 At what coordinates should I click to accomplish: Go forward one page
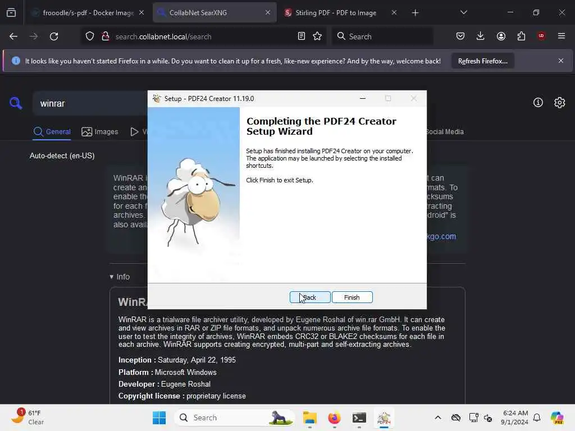coord(33,36)
